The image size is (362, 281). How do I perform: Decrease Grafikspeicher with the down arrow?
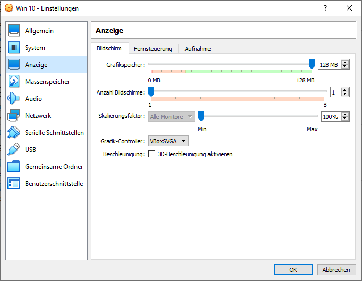coord(345,66)
